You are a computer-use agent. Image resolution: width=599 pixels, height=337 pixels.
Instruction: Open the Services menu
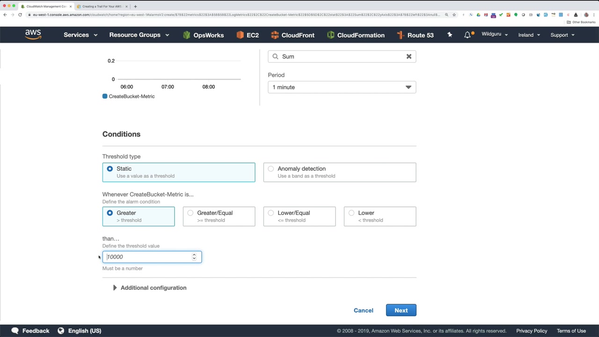[80, 35]
